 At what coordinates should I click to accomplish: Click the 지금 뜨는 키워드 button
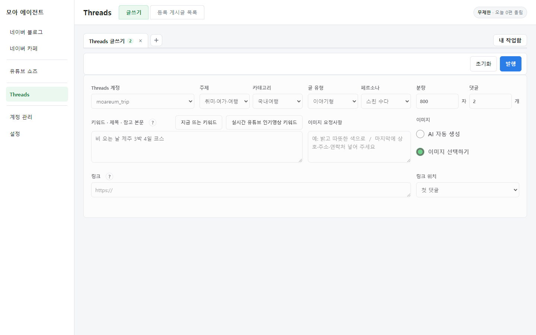click(x=199, y=122)
